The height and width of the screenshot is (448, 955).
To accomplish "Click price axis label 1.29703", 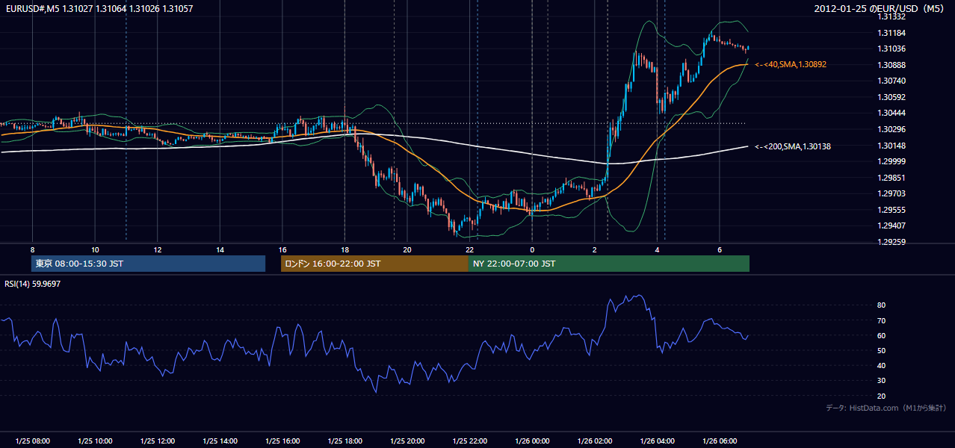I will coord(891,193).
